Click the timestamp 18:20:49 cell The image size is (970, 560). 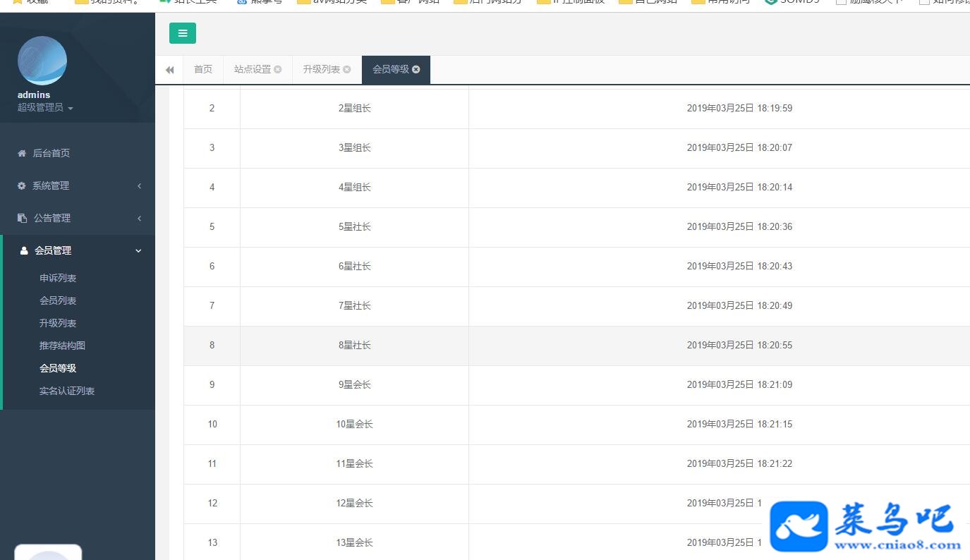pos(720,306)
